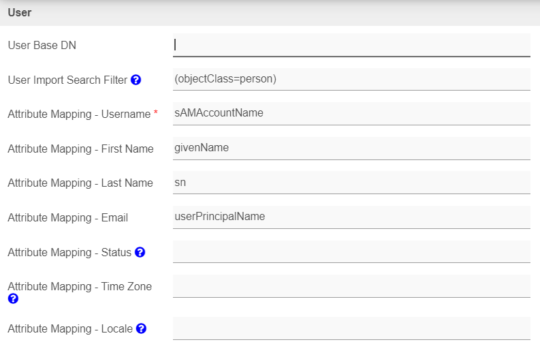Click the "Attribute Mapping - Username" label
Screen dimensions: 540x355
(x=79, y=114)
